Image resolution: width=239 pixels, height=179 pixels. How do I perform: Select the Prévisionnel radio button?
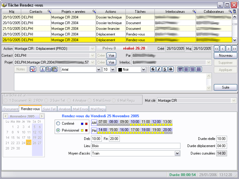(x=58, y=130)
